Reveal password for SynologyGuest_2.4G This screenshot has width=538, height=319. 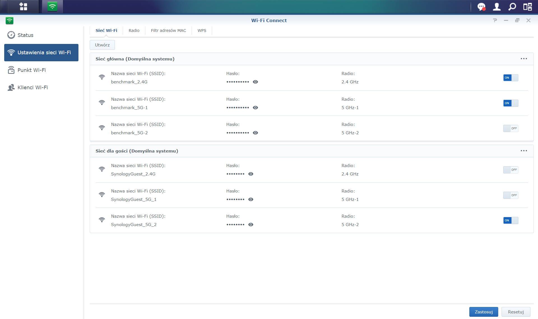(x=251, y=174)
